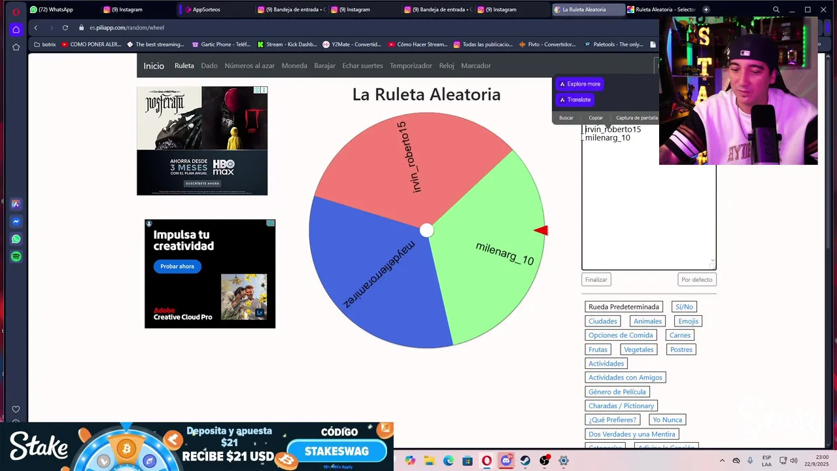The image size is (837, 471).
Task: Open the Inicio menu item
Action: point(154,66)
